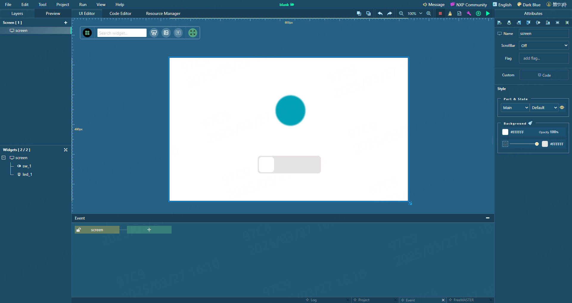The image size is (572, 303).
Task: Click the background gradient slider handle
Action: coord(537,144)
